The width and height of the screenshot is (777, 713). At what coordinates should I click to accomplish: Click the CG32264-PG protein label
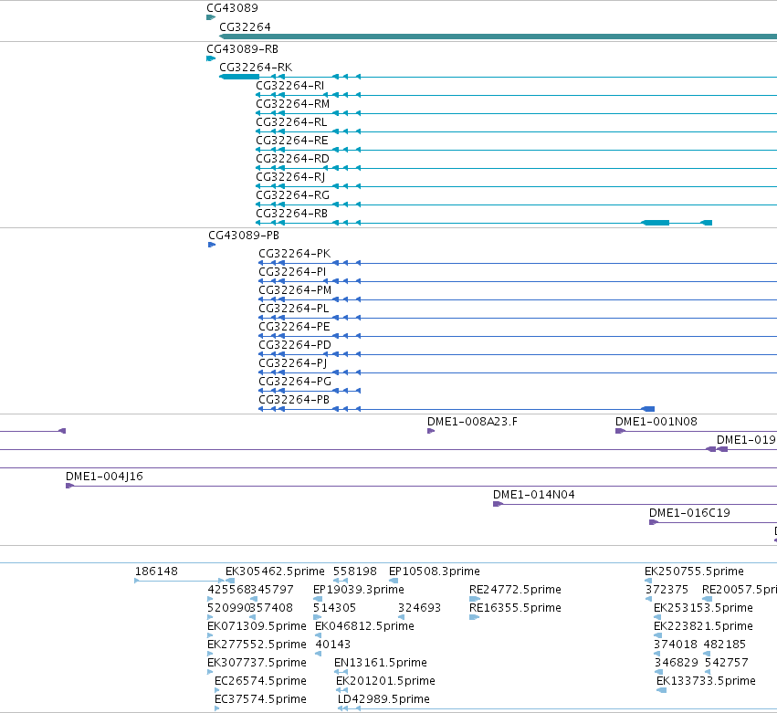(x=295, y=382)
